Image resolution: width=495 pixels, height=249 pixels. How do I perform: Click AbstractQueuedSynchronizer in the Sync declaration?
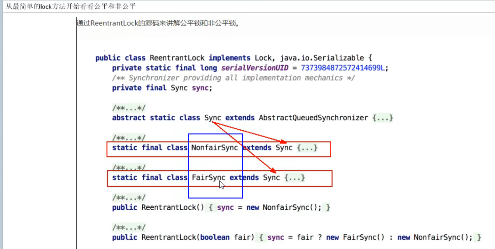point(313,118)
